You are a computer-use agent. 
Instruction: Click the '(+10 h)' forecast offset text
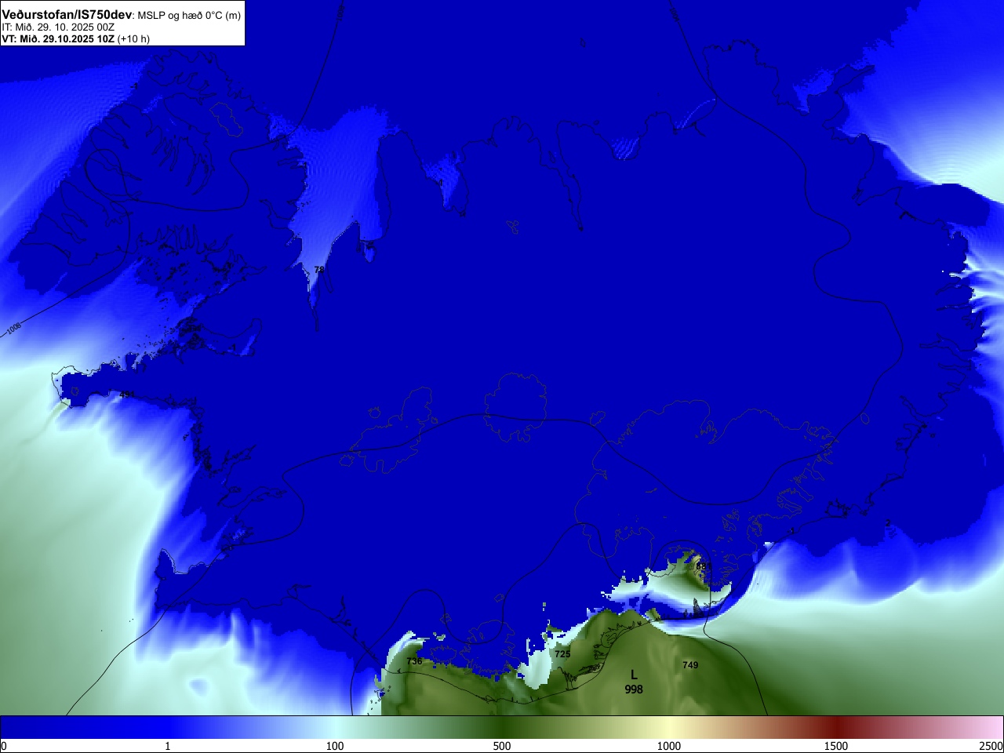click(133, 38)
